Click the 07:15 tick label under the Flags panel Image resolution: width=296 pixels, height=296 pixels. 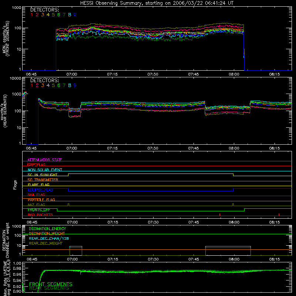[113, 222]
